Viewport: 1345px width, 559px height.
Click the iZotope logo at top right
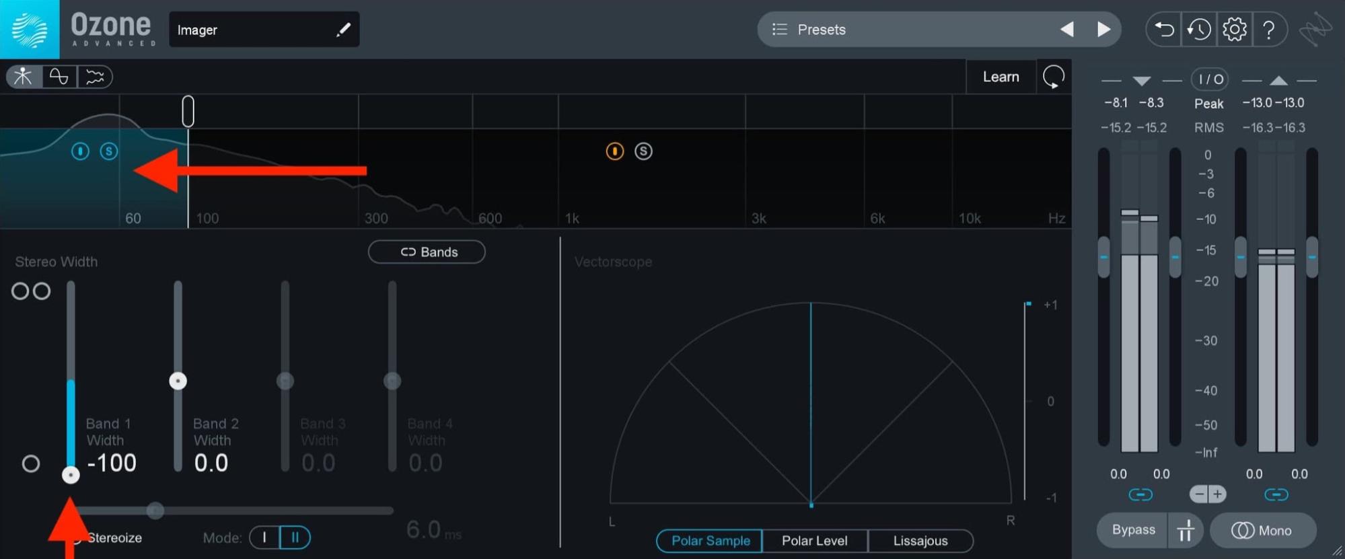(1315, 30)
